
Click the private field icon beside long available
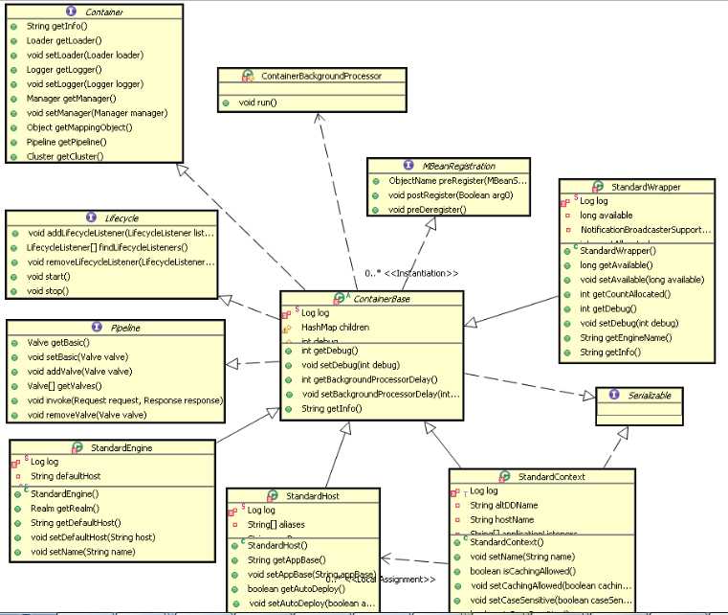tap(567, 216)
